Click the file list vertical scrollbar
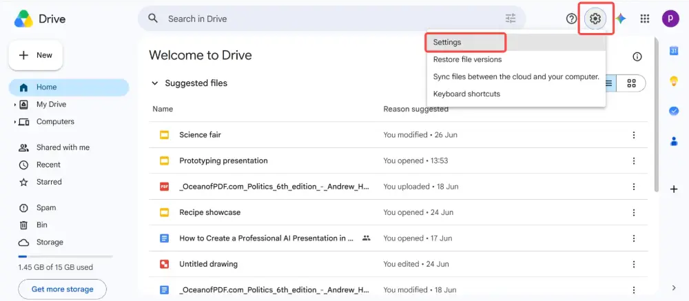This screenshot has width=689, height=301. tap(657, 114)
